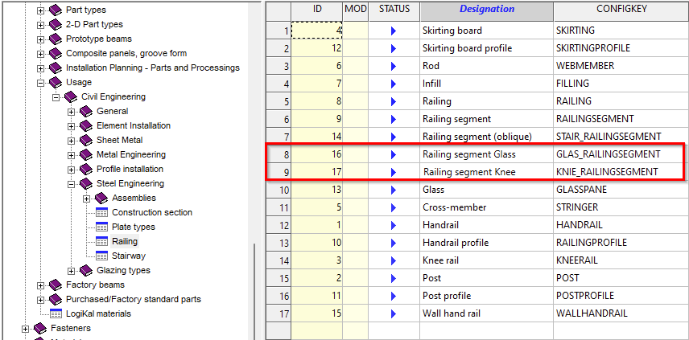Sort by the Designation column header
Screen dimensions: 689x340
click(487, 10)
